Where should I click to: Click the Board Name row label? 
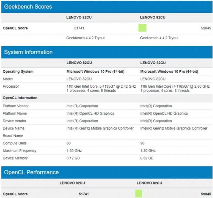13,136
